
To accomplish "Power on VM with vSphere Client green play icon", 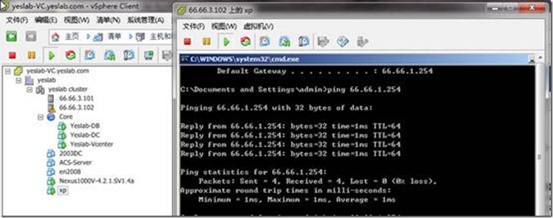I will coord(52,55).
